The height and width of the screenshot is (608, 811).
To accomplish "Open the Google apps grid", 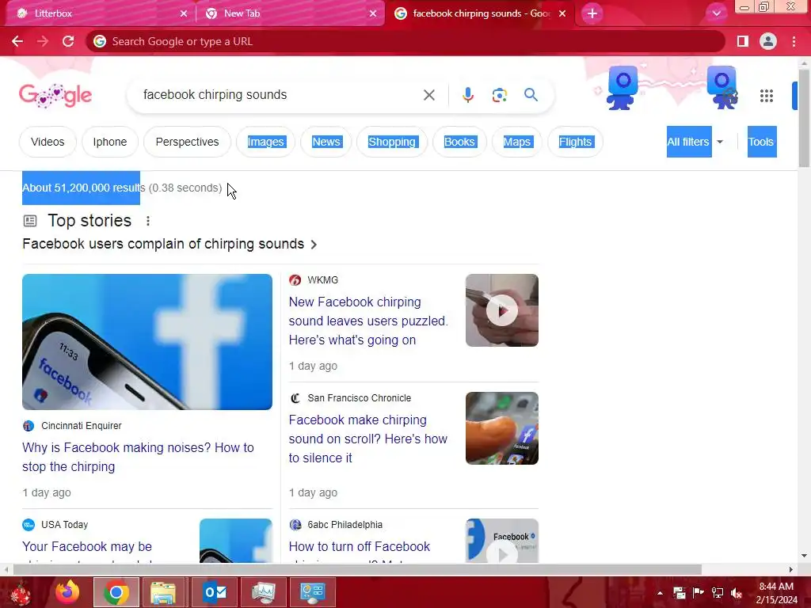I will pyautogui.click(x=767, y=95).
